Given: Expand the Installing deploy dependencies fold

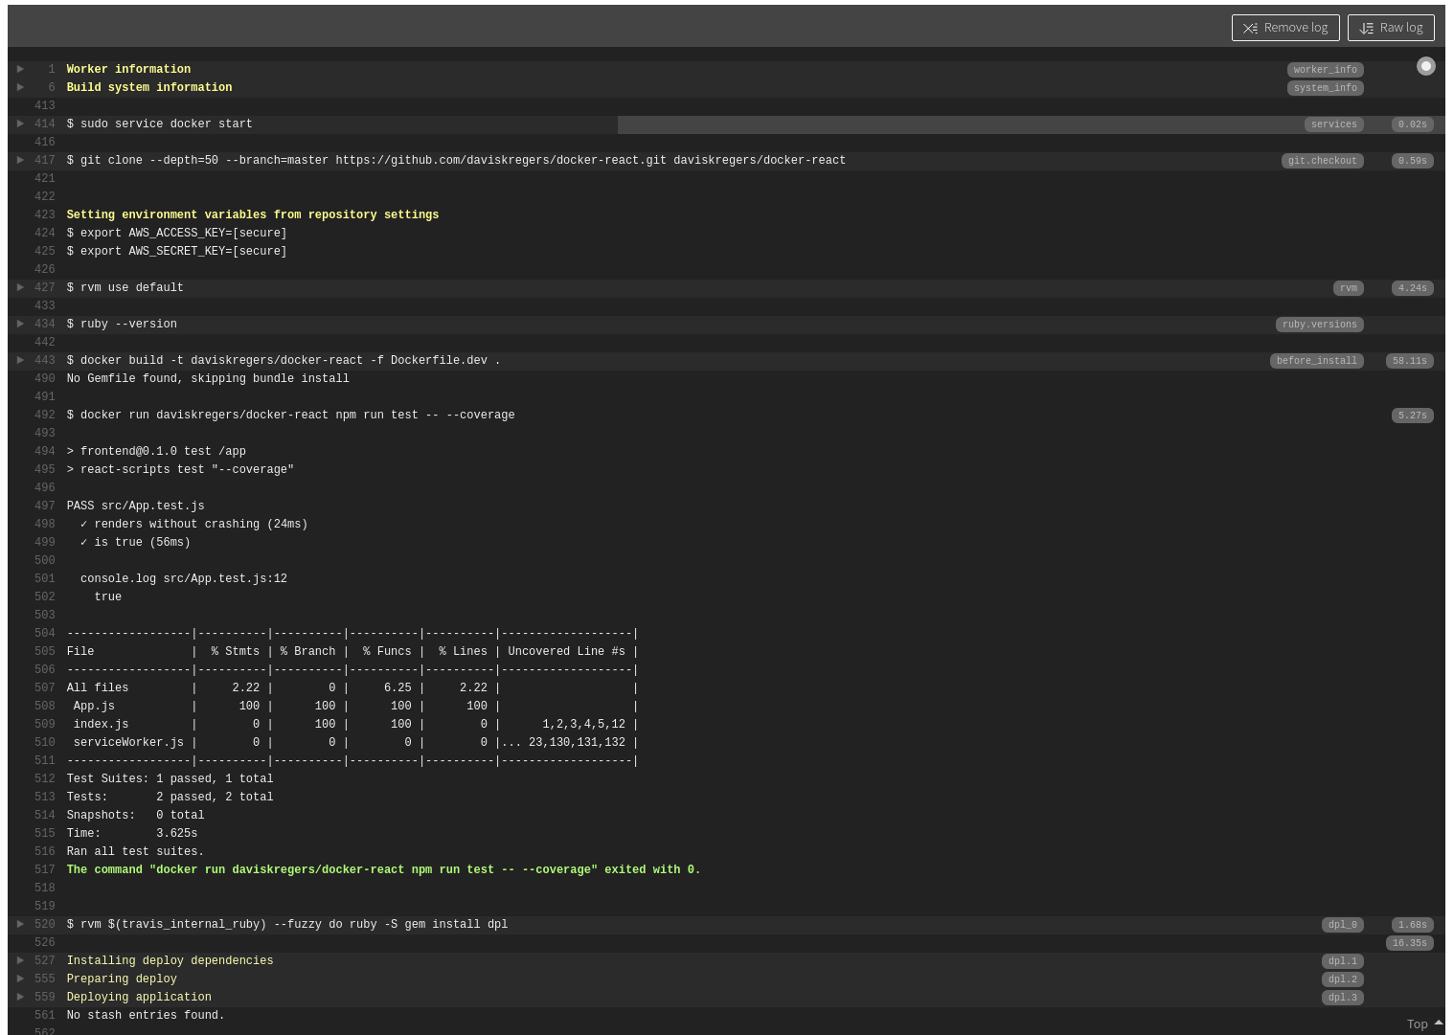Looking at the screenshot, I should point(20,960).
